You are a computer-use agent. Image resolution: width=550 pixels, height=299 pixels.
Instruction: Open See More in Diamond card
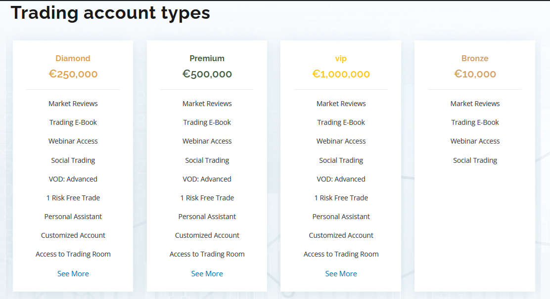(73, 273)
